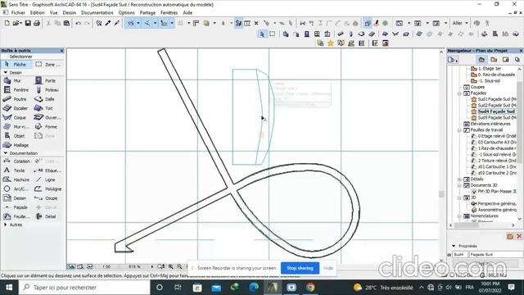Select the Hachure fill tool
Viewport: 524px width, 295px height.
click(x=16, y=179)
